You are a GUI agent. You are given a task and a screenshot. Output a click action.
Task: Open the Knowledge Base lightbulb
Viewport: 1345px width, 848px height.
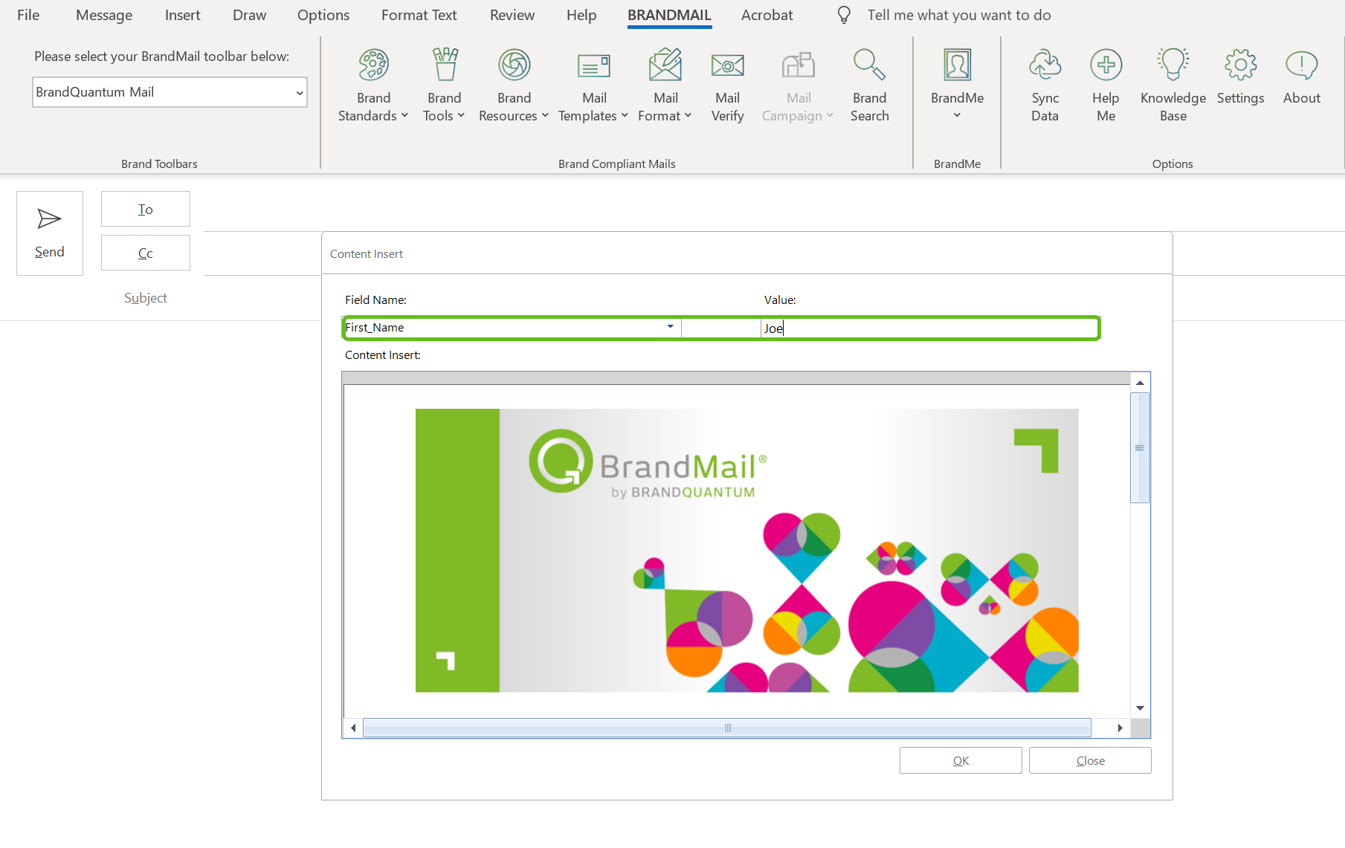click(1173, 65)
